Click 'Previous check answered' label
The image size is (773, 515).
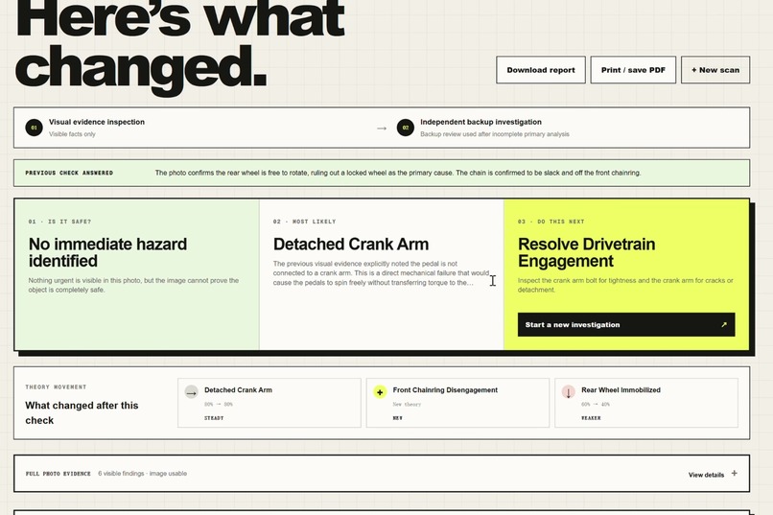coord(69,173)
